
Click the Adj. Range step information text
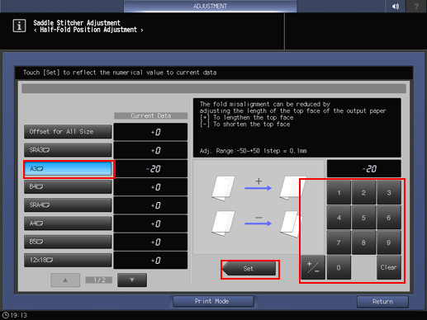pyautogui.click(x=254, y=151)
